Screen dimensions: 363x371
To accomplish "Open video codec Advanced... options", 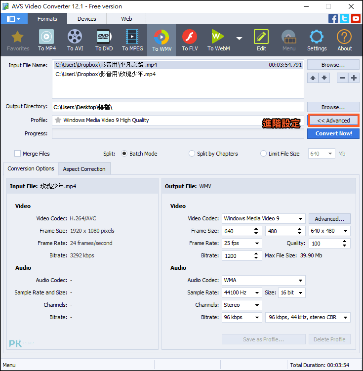I will (x=329, y=219).
